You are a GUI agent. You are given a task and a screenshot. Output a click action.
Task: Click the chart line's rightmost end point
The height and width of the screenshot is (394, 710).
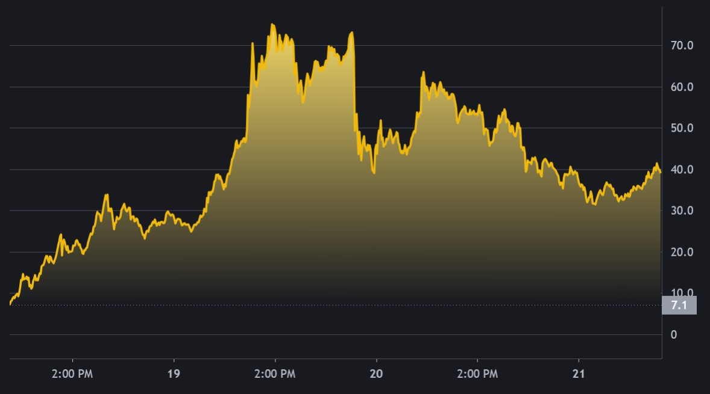coord(661,173)
